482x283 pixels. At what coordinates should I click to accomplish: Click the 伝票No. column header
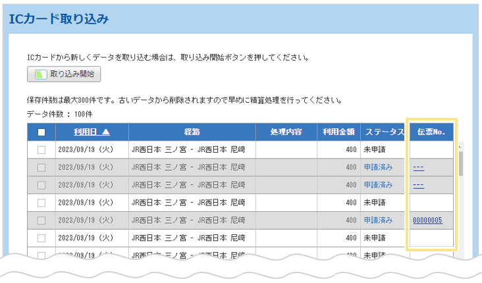pos(431,132)
